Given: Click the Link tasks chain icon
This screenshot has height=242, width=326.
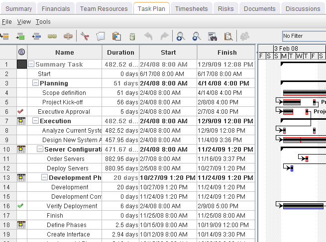Looking at the screenshot, I should click(52, 37).
